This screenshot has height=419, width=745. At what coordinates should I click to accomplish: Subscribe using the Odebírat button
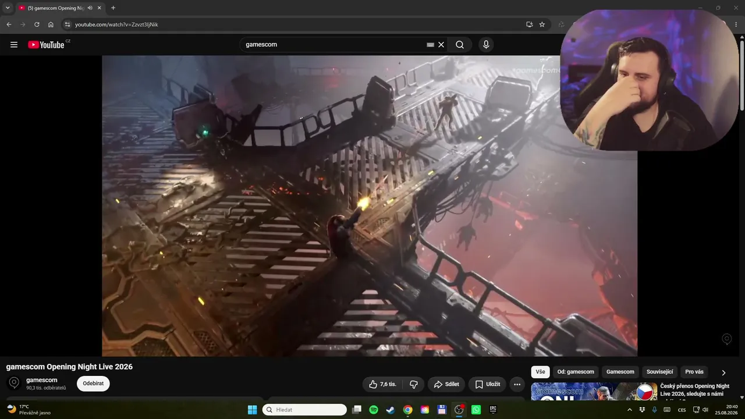pyautogui.click(x=93, y=384)
